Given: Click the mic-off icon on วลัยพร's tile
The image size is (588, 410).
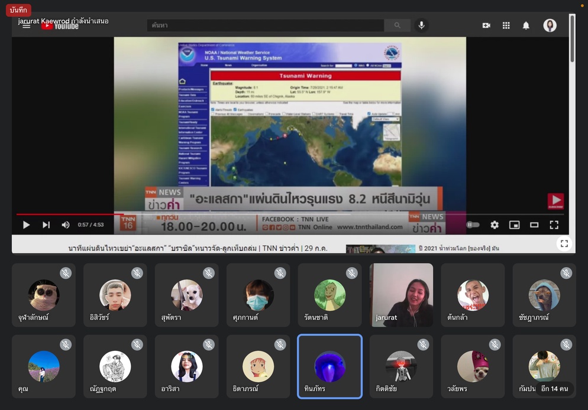Looking at the screenshot, I should [x=495, y=344].
